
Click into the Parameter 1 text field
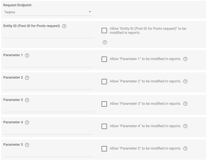(48, 64)
